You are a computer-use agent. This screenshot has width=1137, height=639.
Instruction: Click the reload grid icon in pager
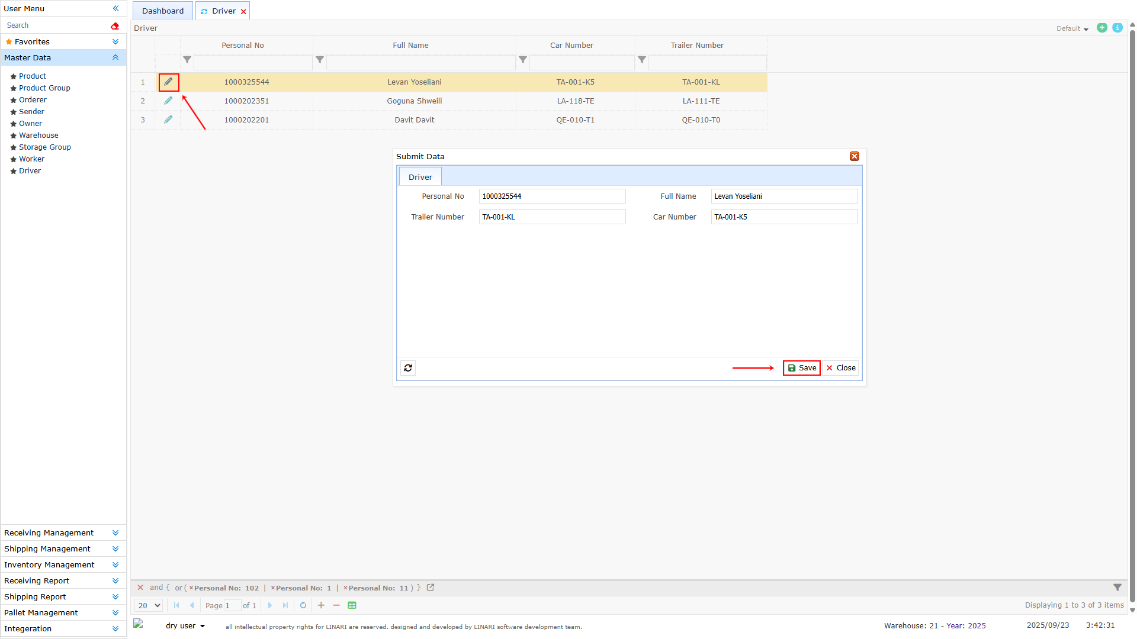click(x=303, y=605)
